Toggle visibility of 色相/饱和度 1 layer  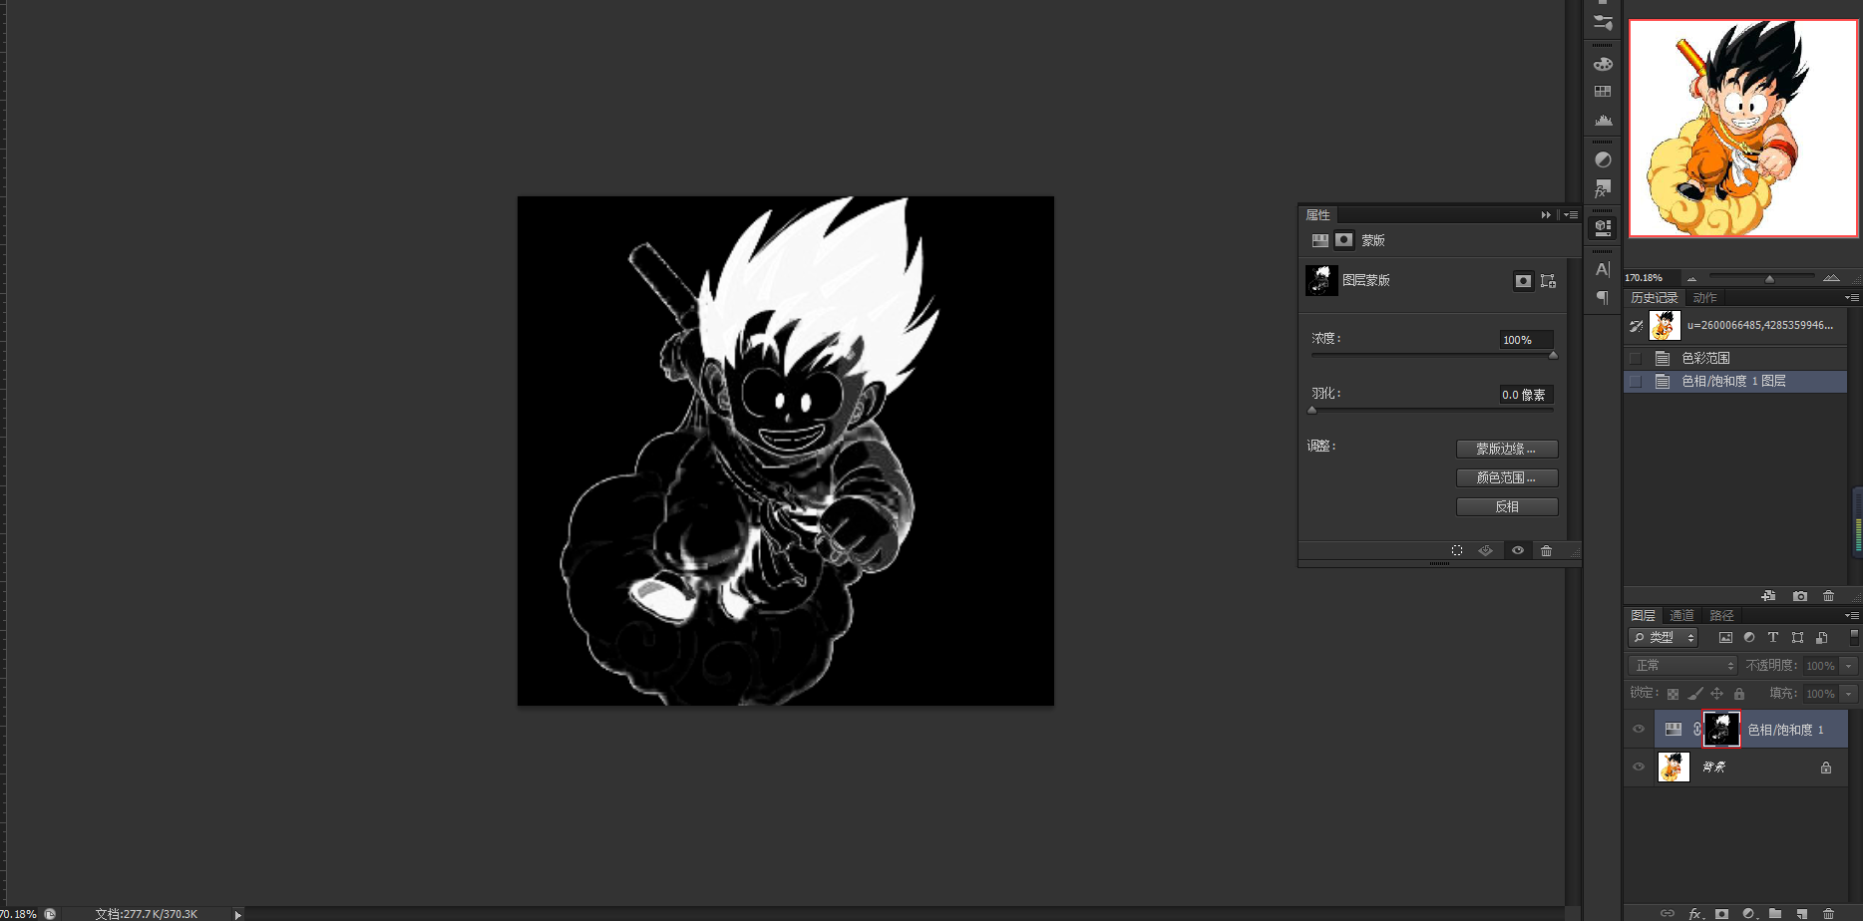[x=1639, y=729]
